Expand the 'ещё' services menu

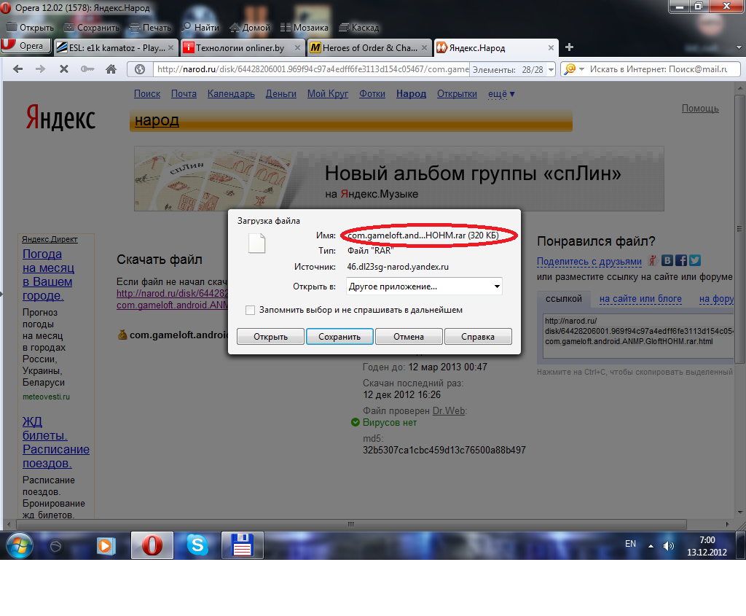click(x=501, y=94)
